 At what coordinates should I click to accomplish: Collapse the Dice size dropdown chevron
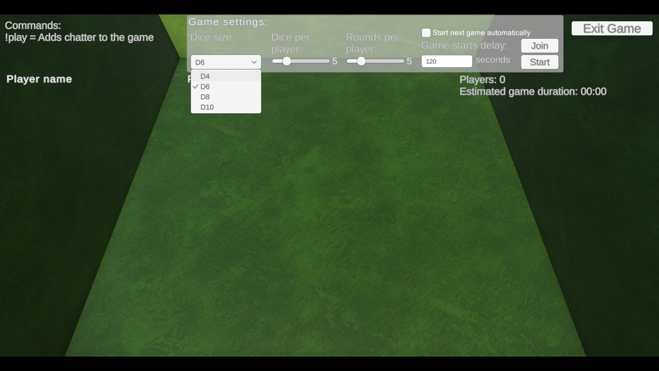click(x=254, y=62)
